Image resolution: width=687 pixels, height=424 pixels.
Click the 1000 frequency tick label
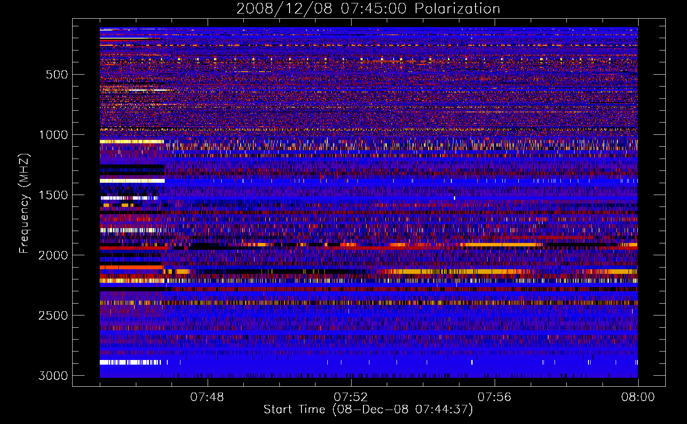point(53,135)
